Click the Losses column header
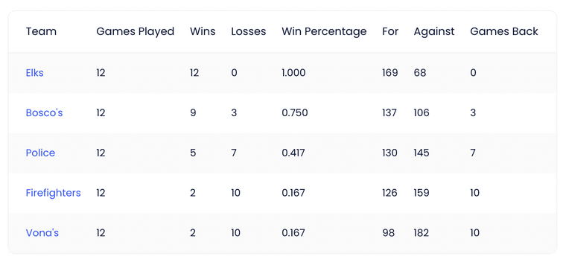This screenshot has height=274, width=563. point(249,31)
